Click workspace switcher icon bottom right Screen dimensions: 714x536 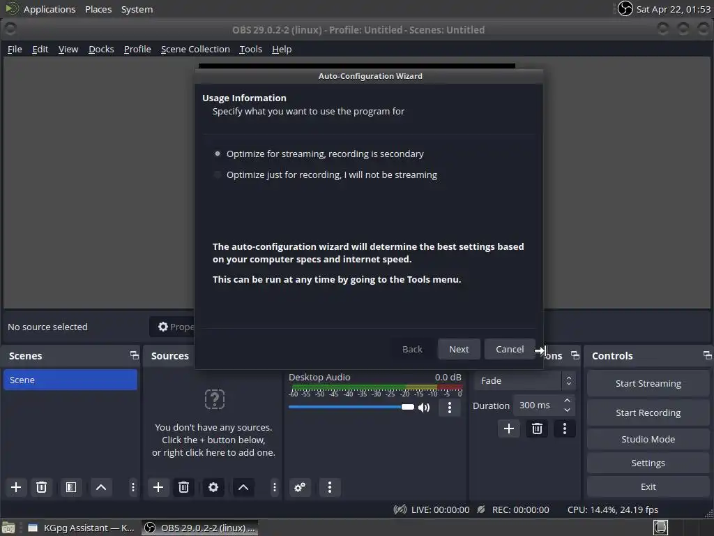[x=661, y=528]
